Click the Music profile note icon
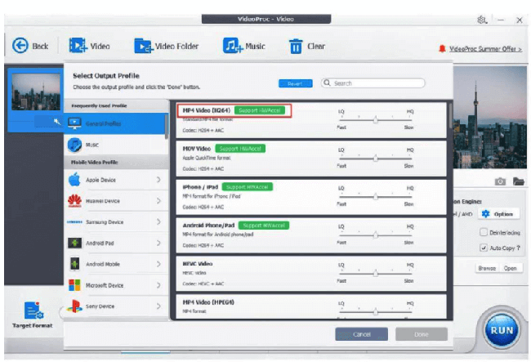 tap(74, 145)
